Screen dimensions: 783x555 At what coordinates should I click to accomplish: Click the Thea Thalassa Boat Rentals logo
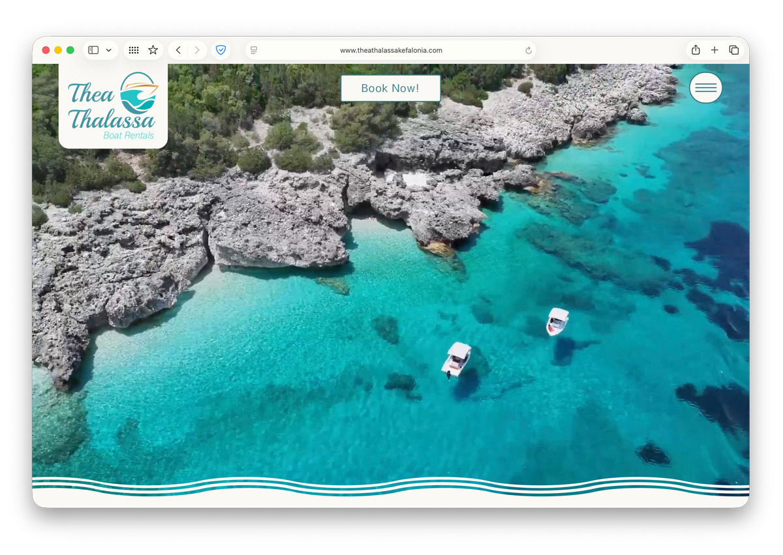[x=113, y=106]
